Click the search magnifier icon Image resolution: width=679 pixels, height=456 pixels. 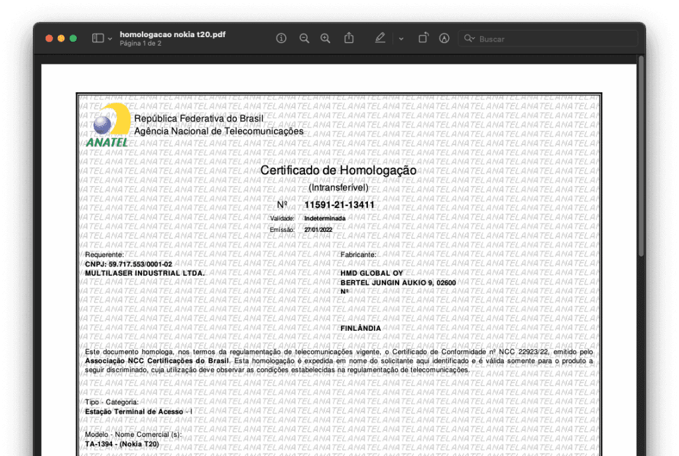[469, 38]
